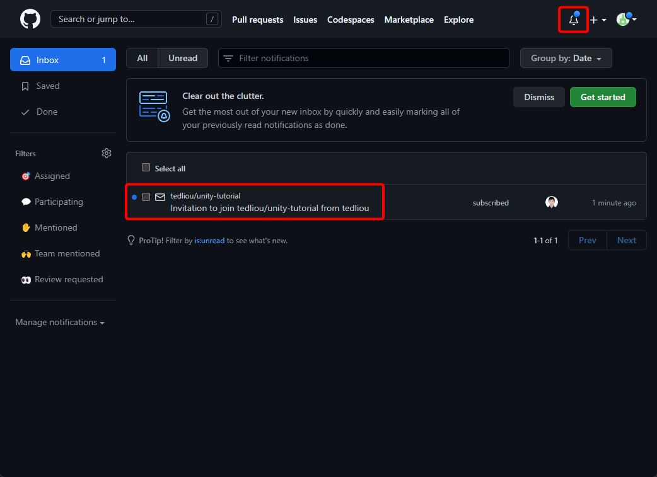Viewport: 657px width, 477px height.
Task: Expand the Group by: Date dropdown
Action: pyautogui.click(x=566, y=58)
